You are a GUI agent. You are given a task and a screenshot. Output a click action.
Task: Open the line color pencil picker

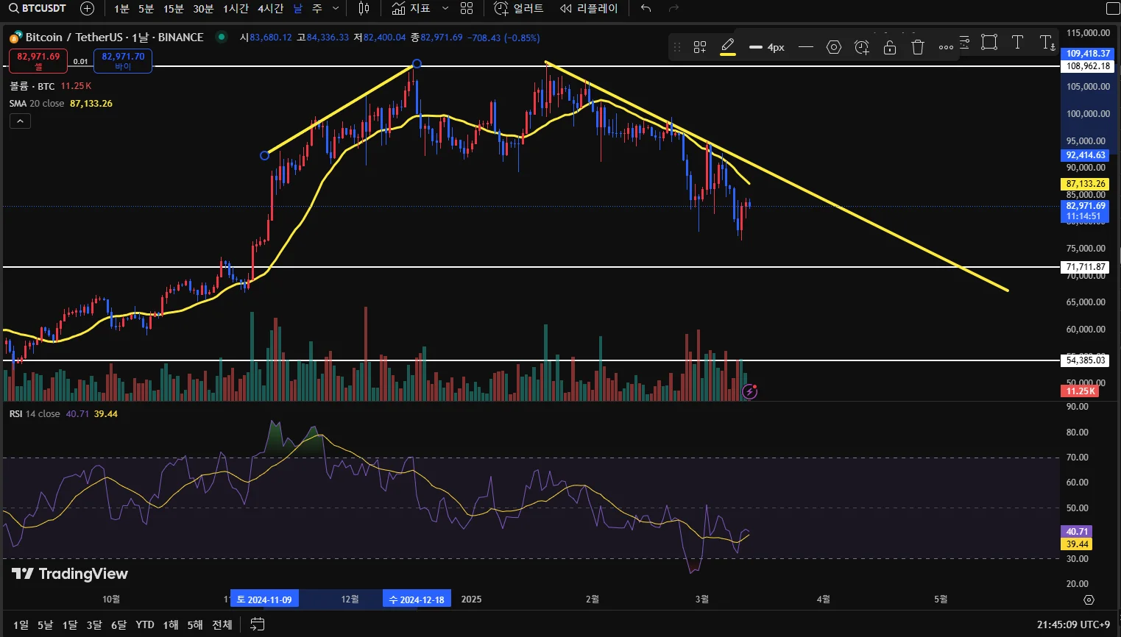coord(728,47)
